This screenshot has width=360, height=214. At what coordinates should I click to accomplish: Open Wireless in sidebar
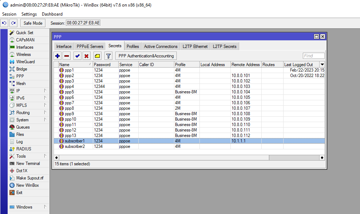[x=29, y=54]
